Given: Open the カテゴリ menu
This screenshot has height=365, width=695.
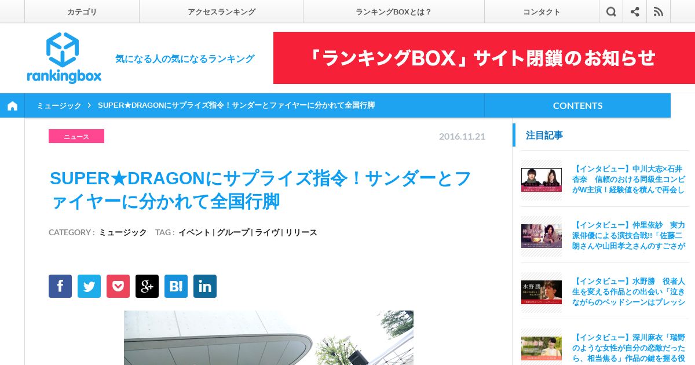Looking at the screenshot, I should click(x=82, y=12).
